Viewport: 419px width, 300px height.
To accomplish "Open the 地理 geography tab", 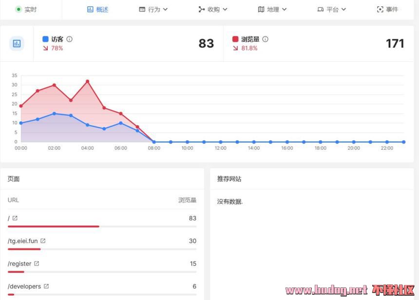I will (x=272, y=10).
